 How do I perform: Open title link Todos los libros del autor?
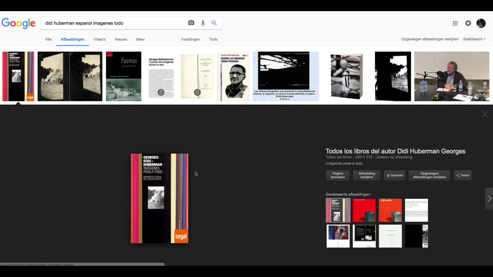click(x=396, y=151)
